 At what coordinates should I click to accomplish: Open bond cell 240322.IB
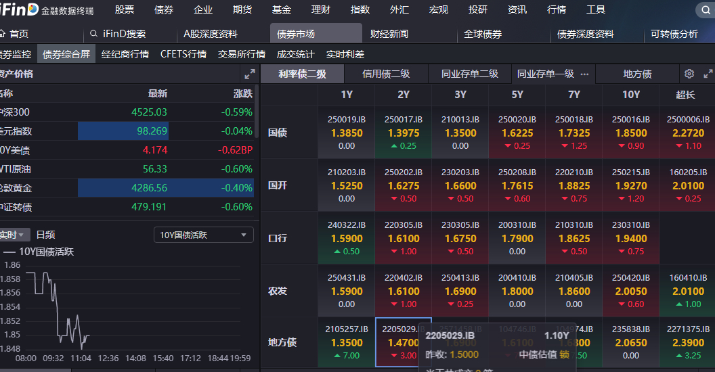347,238
